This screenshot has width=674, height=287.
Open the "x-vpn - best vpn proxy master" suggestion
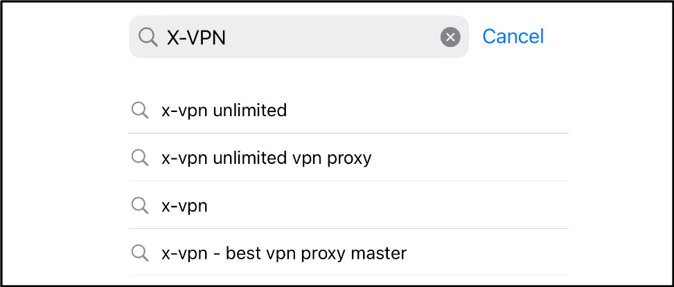348,252
